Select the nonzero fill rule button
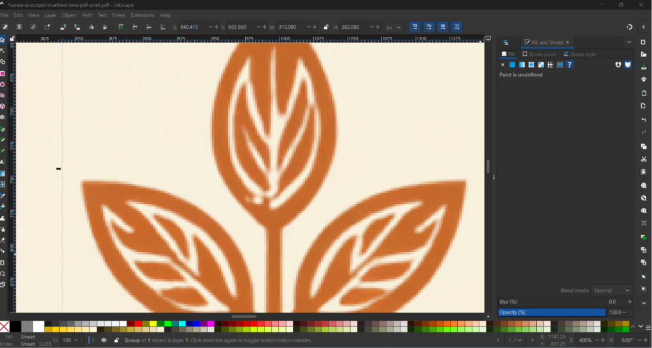652x348 pixels. pos(627,65)
